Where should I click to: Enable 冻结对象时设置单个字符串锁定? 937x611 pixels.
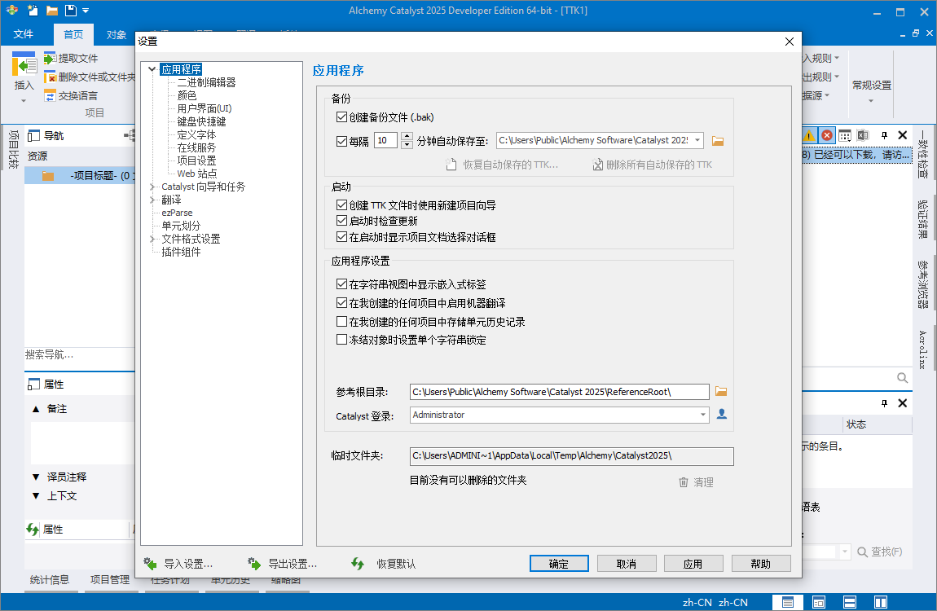[x=342, y=339]
